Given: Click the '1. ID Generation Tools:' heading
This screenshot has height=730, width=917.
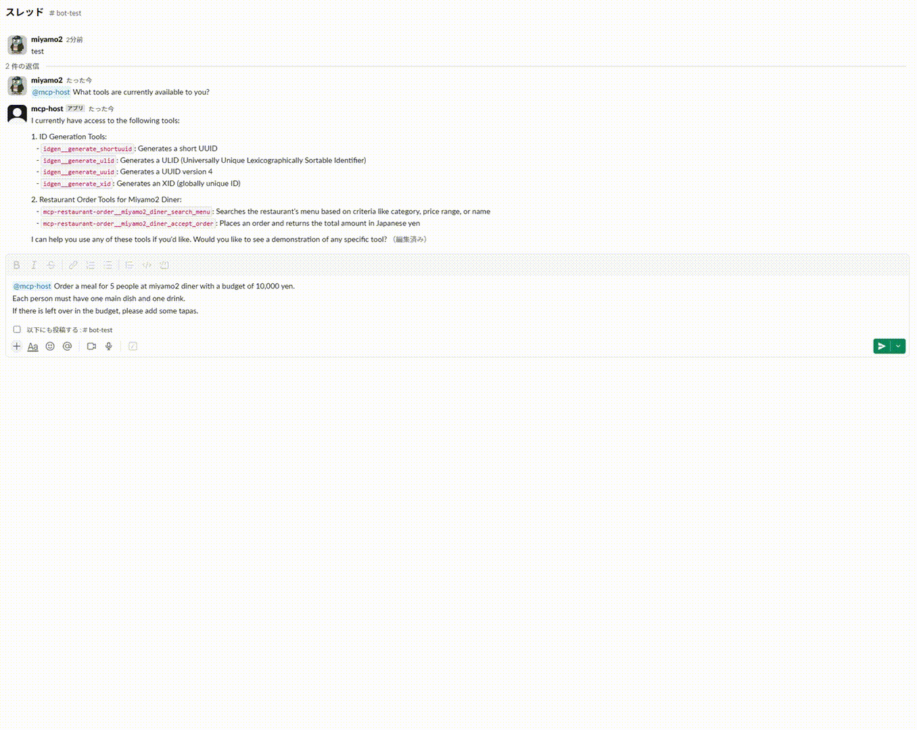Looking at the screenshot, I should point(69,137).
